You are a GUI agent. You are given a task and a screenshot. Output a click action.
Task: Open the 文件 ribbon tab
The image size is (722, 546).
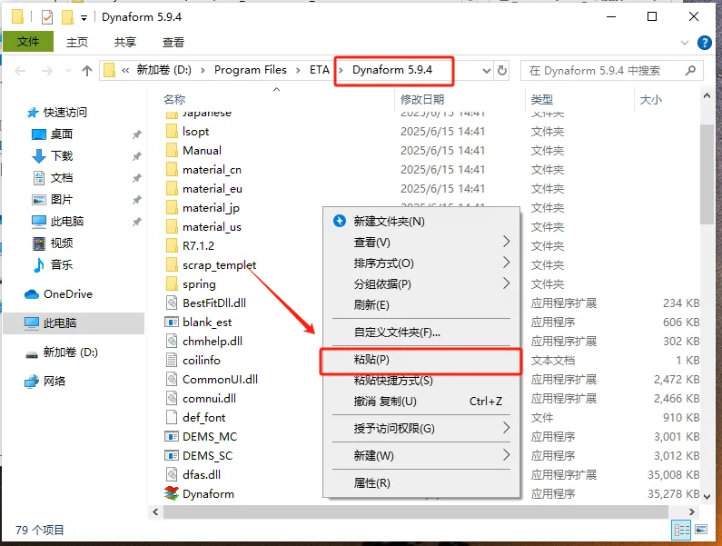[28, 42]
